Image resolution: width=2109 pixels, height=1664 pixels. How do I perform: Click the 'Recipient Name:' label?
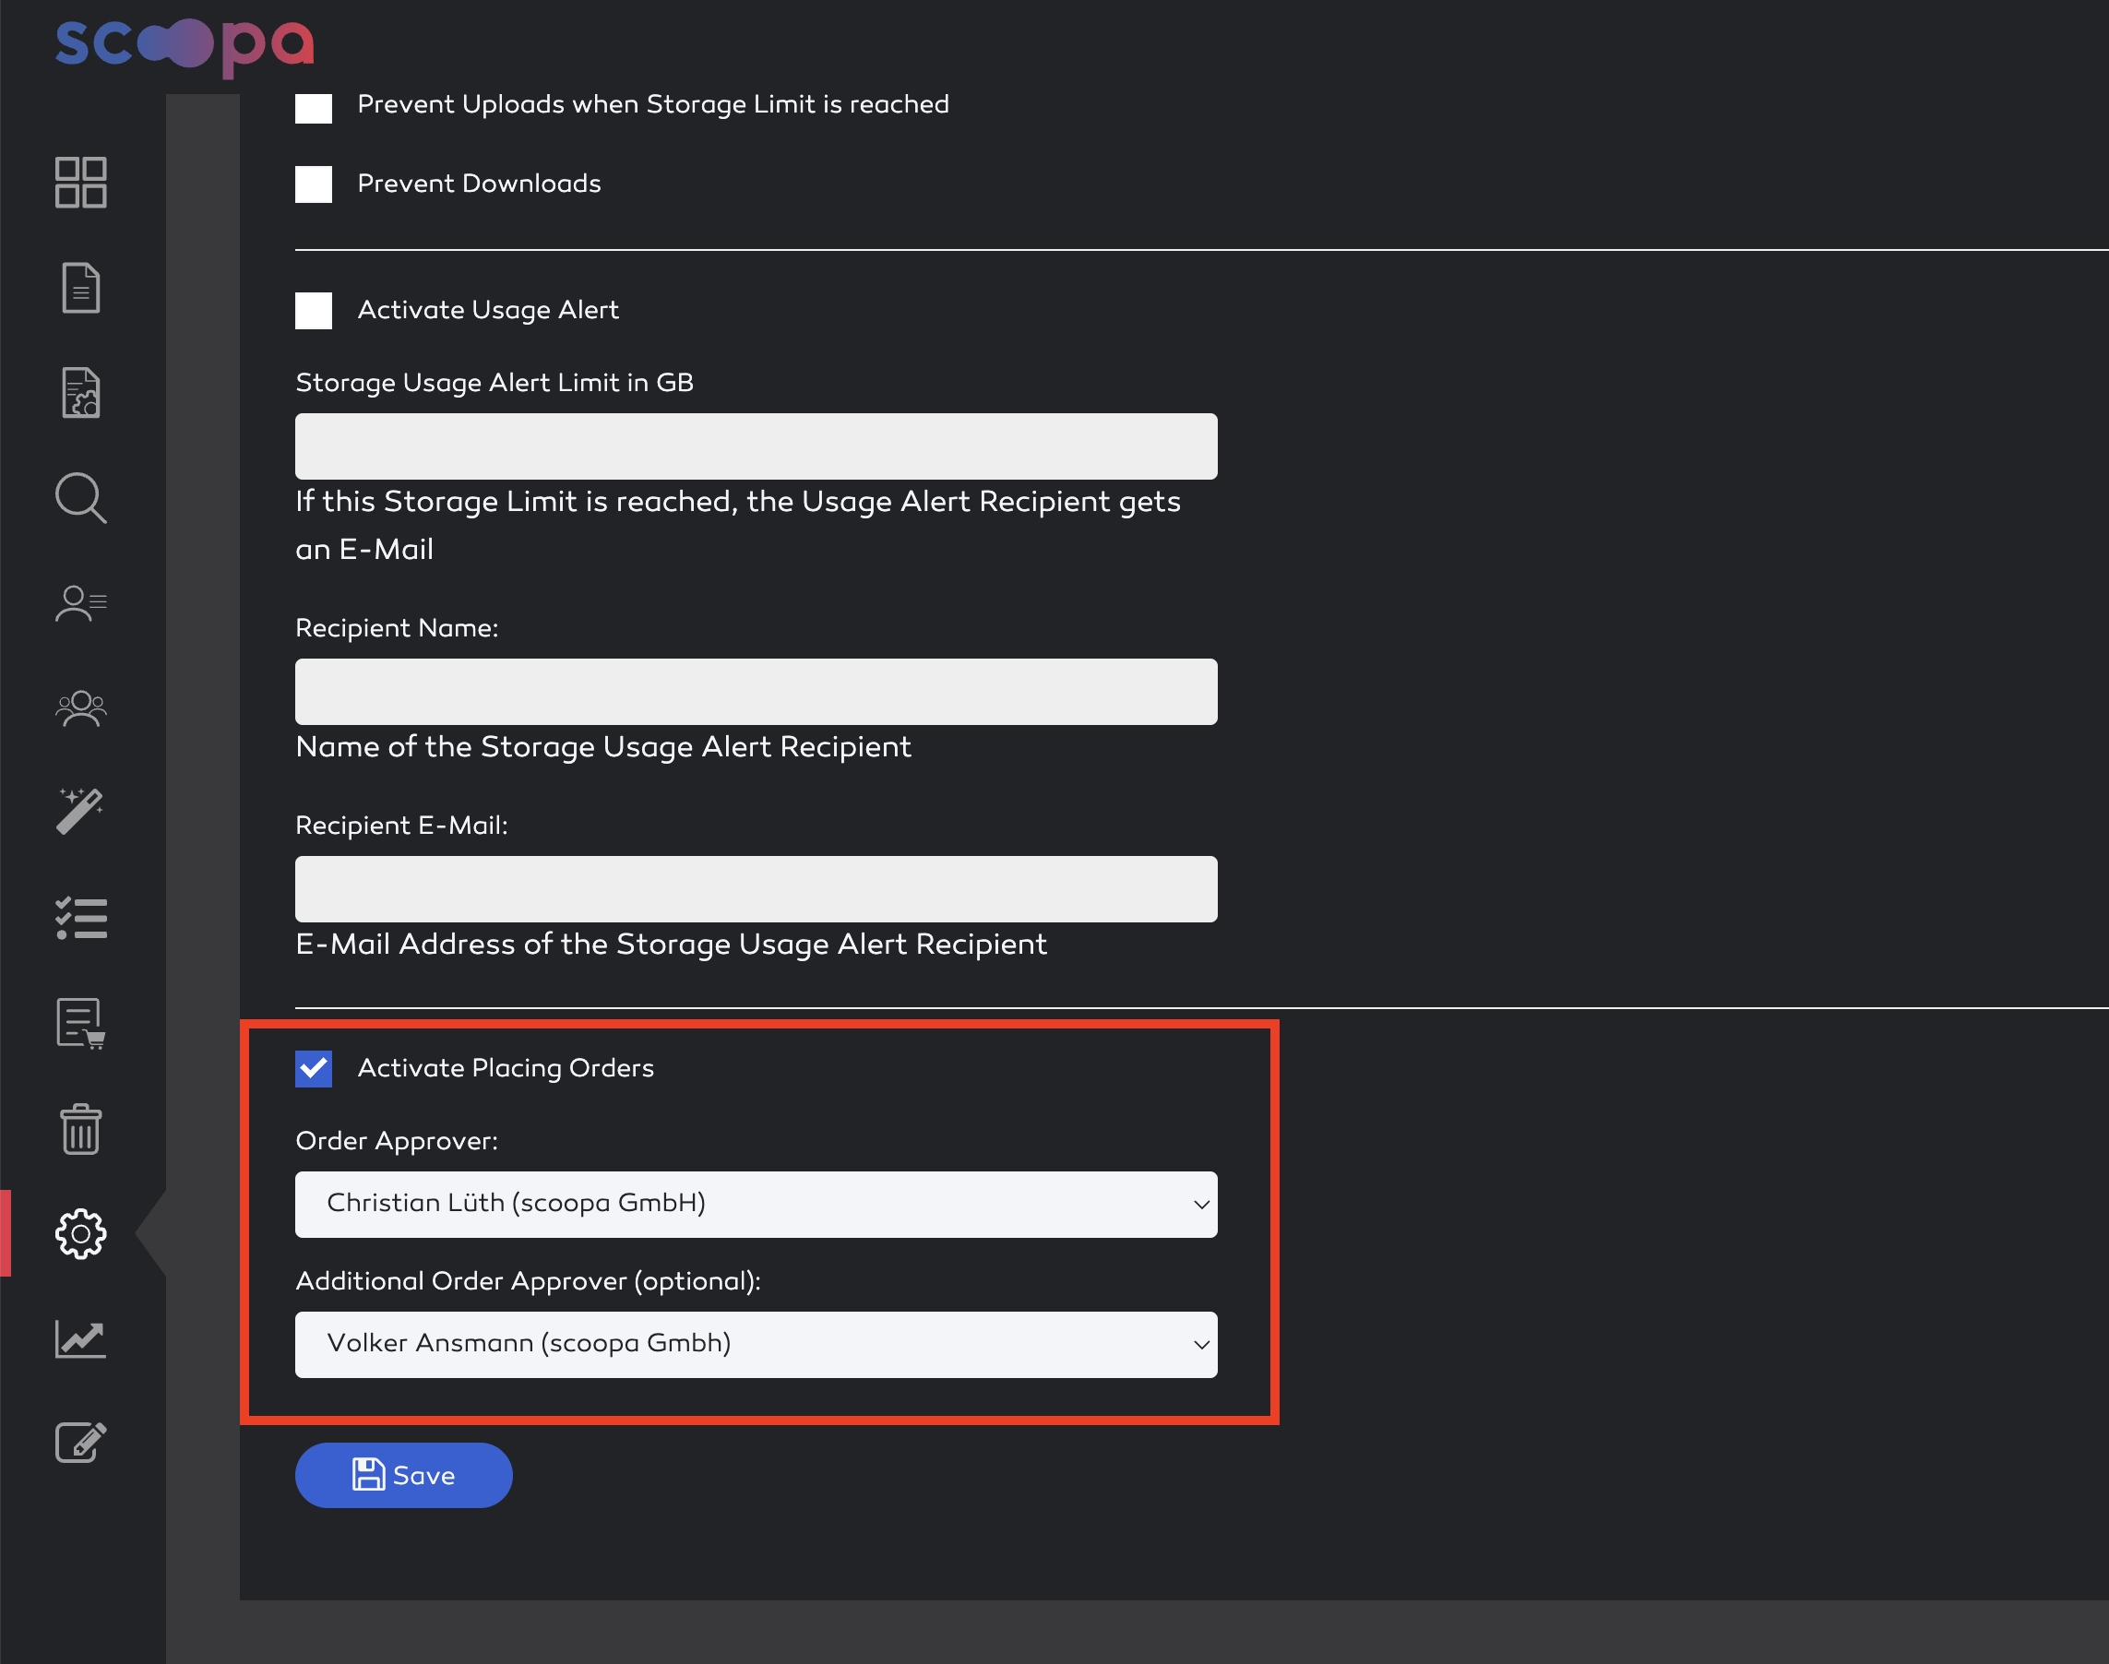(397, 628)
